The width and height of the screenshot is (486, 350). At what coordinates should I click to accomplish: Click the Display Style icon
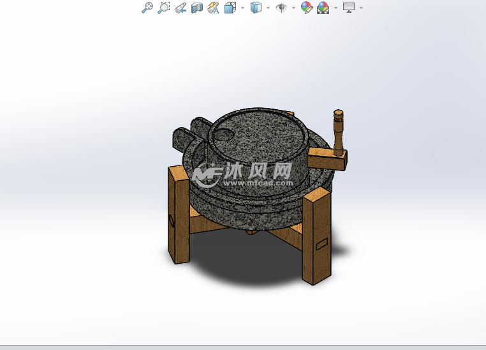(x=256, y=8)
